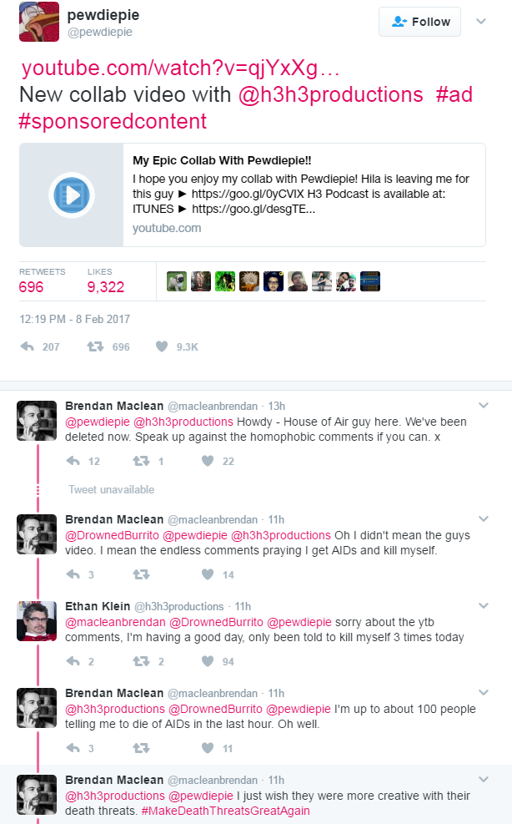512x824 pixels.
Task: Open the #sponsoredcontent hashtag
Action: 113,121
